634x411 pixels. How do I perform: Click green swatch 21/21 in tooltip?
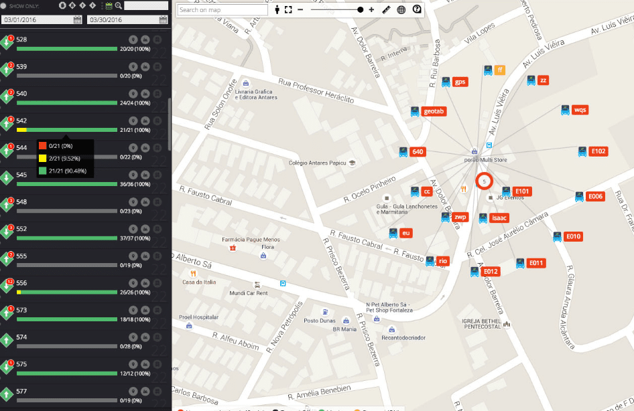click(x=42, y=171)
